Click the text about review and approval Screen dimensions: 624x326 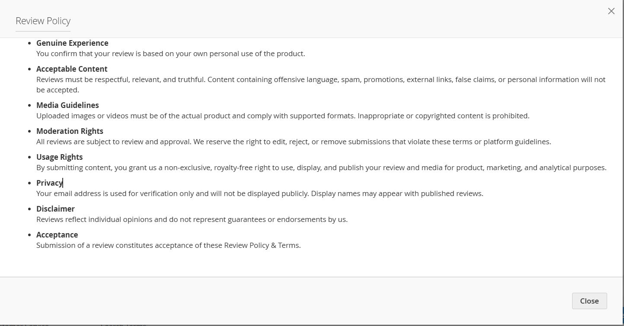294,142
